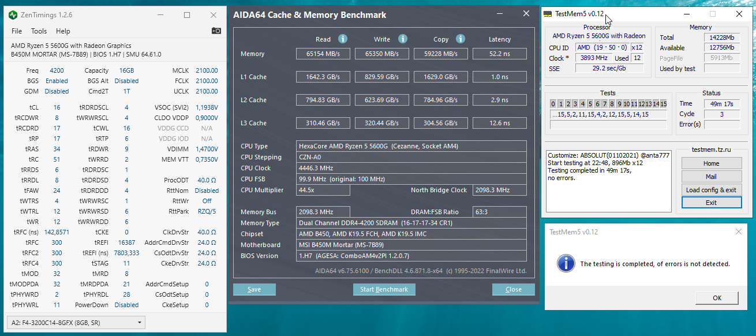Maximize the ZenTimings window
The height and width of the screenshot is (336, 756).
(x=187, y=15)
